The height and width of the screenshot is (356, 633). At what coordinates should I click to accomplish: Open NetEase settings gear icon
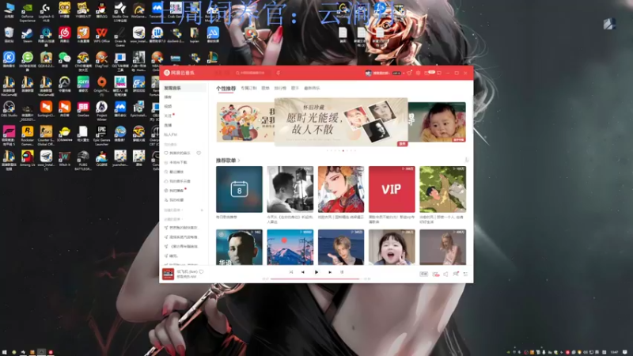[419, 73]
